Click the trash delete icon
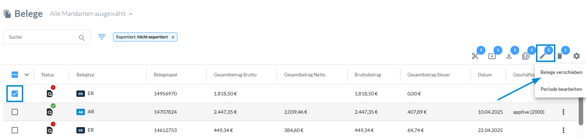 [560, 56]
